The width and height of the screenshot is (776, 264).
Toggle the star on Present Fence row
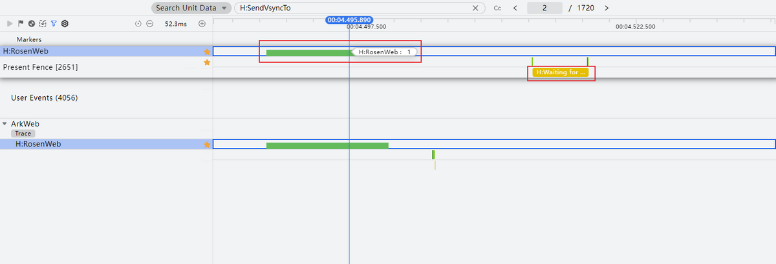[x=207, y=63]
